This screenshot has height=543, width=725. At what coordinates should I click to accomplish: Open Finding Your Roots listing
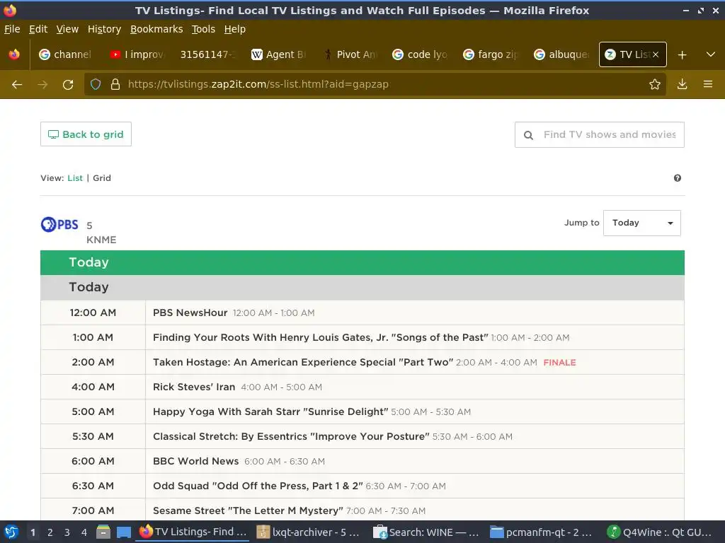pyautogui.click(x=321, y=337)
